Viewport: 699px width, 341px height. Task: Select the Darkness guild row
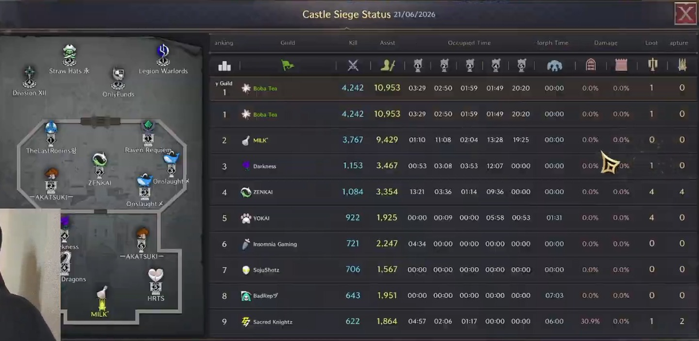(454, 166)
